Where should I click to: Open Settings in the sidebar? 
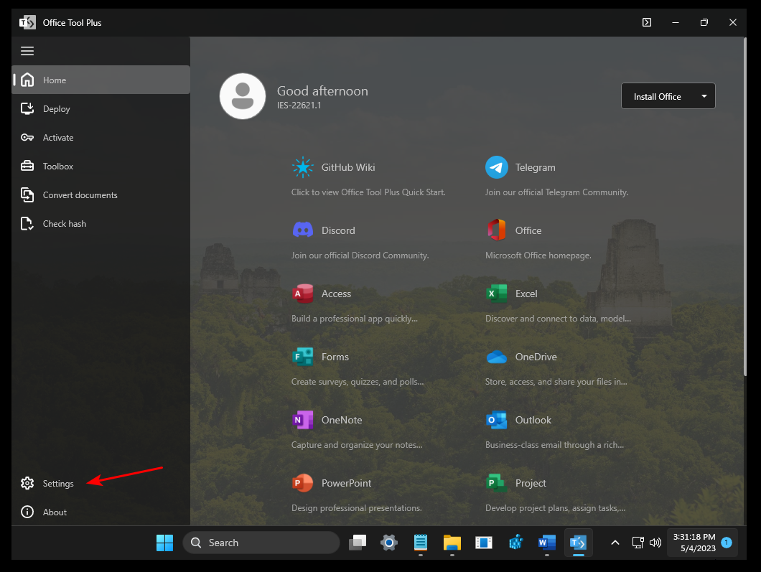click(101, 483)
